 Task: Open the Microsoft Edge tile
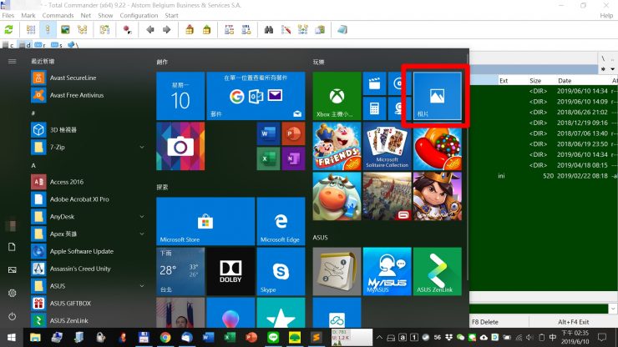[x=281, y=221]
